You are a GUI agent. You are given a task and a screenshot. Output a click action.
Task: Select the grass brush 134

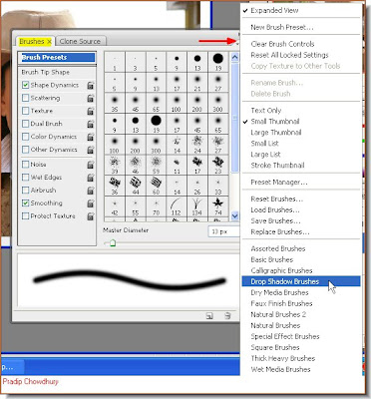pyautogui.click(x=197, y=206)
